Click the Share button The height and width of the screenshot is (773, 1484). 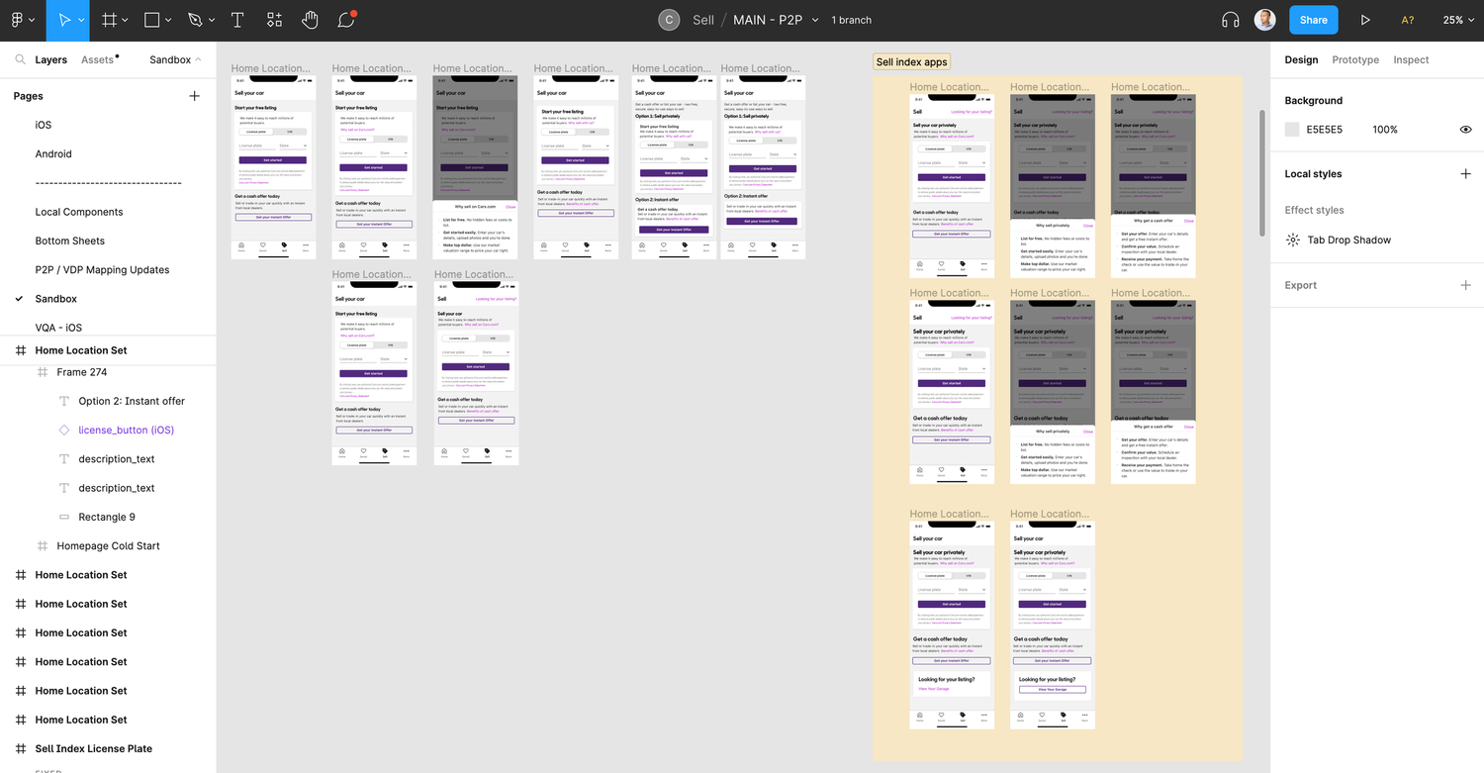(x=1313, y=20)
